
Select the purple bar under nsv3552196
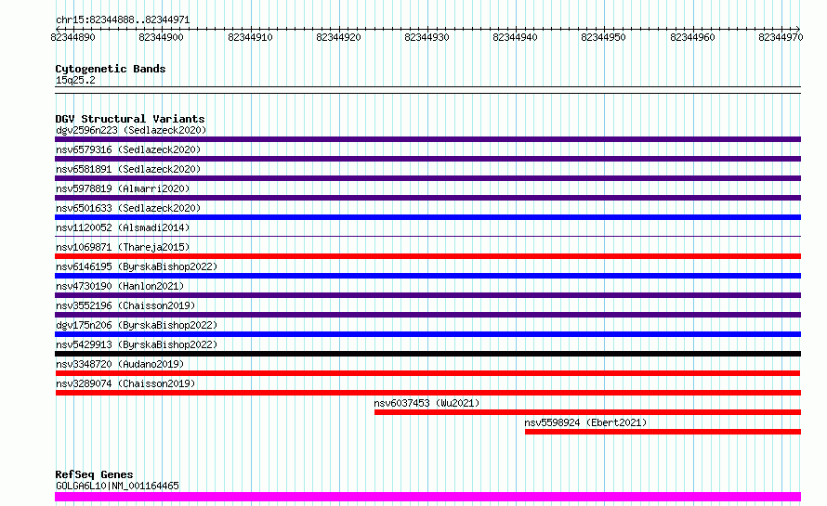pos(427,315)
